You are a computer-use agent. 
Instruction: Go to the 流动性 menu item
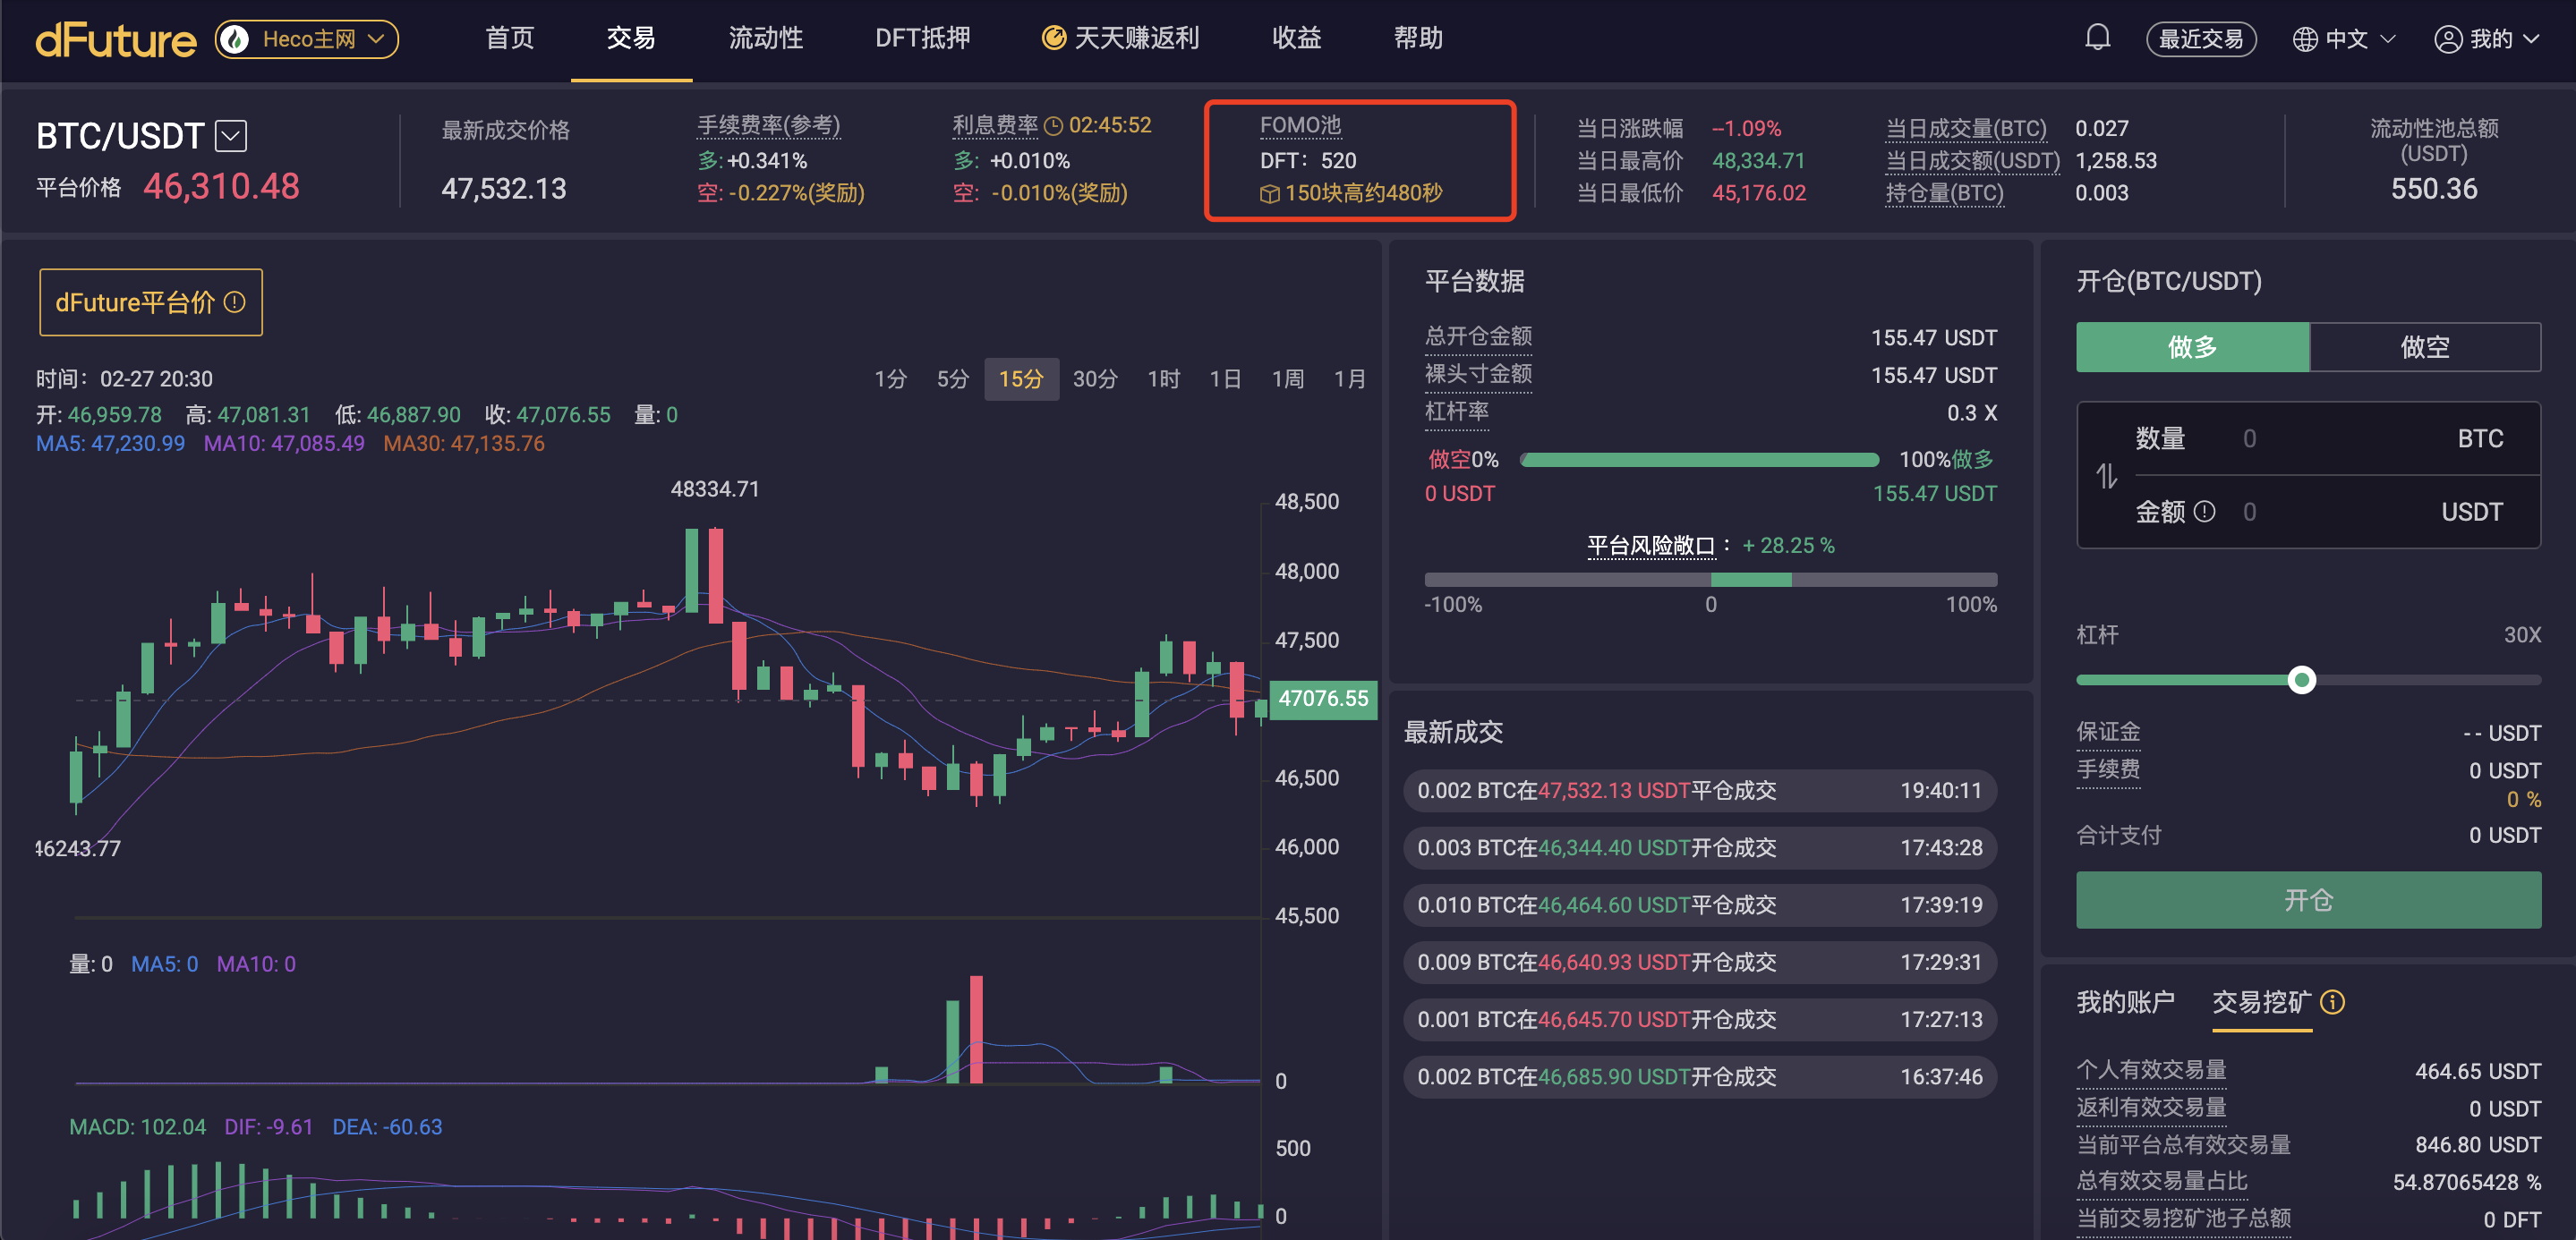[765, 38]
